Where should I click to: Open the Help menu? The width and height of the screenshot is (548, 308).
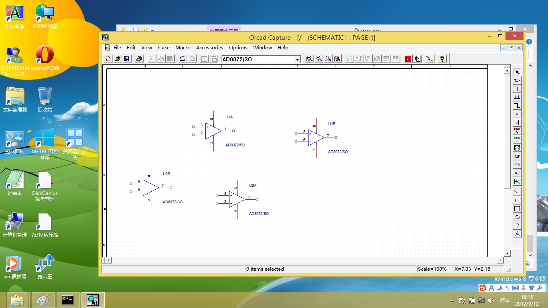pyautogui.click(x=283, y=47)
